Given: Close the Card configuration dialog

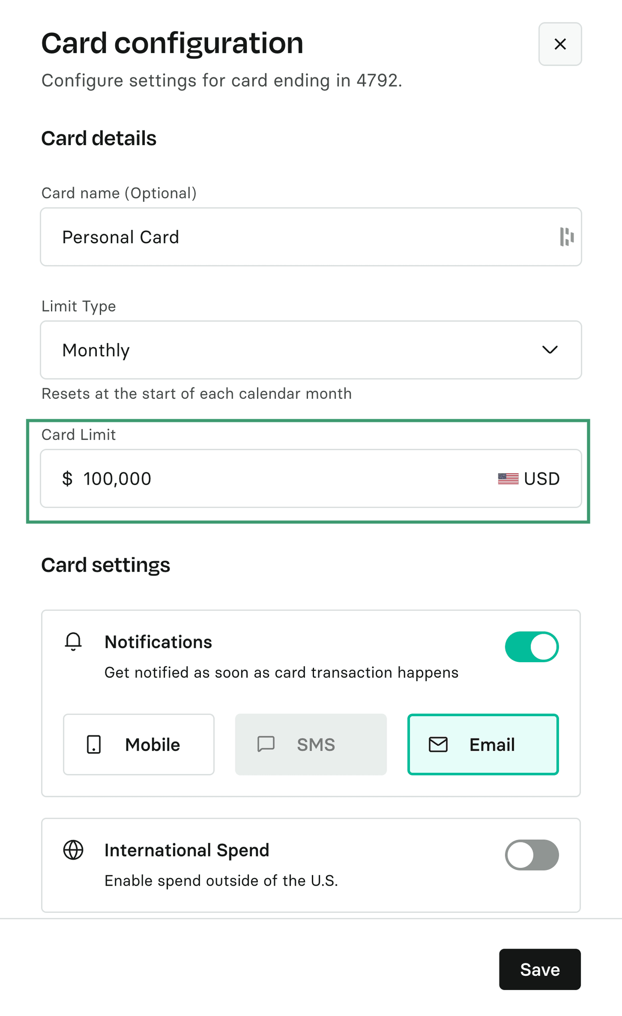Looking at the screenshot, I should tap(560, 44).
